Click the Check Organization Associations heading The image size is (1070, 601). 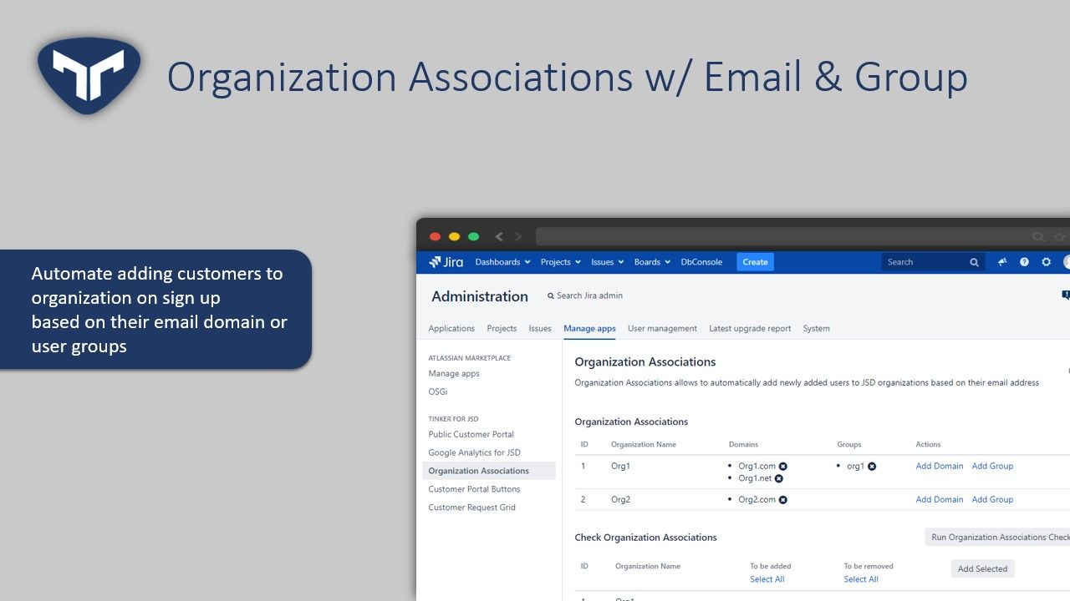coord(645,538)
